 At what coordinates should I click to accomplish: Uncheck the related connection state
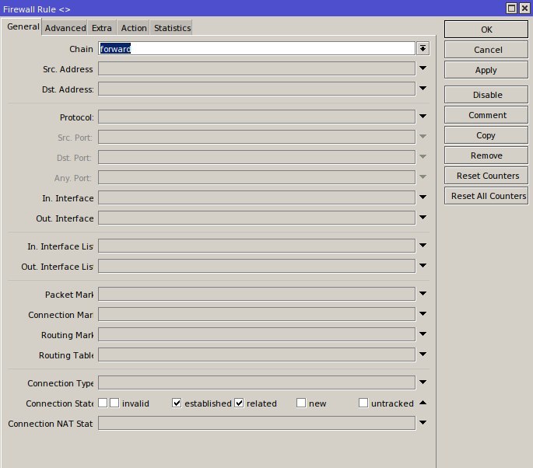point(239,403)
